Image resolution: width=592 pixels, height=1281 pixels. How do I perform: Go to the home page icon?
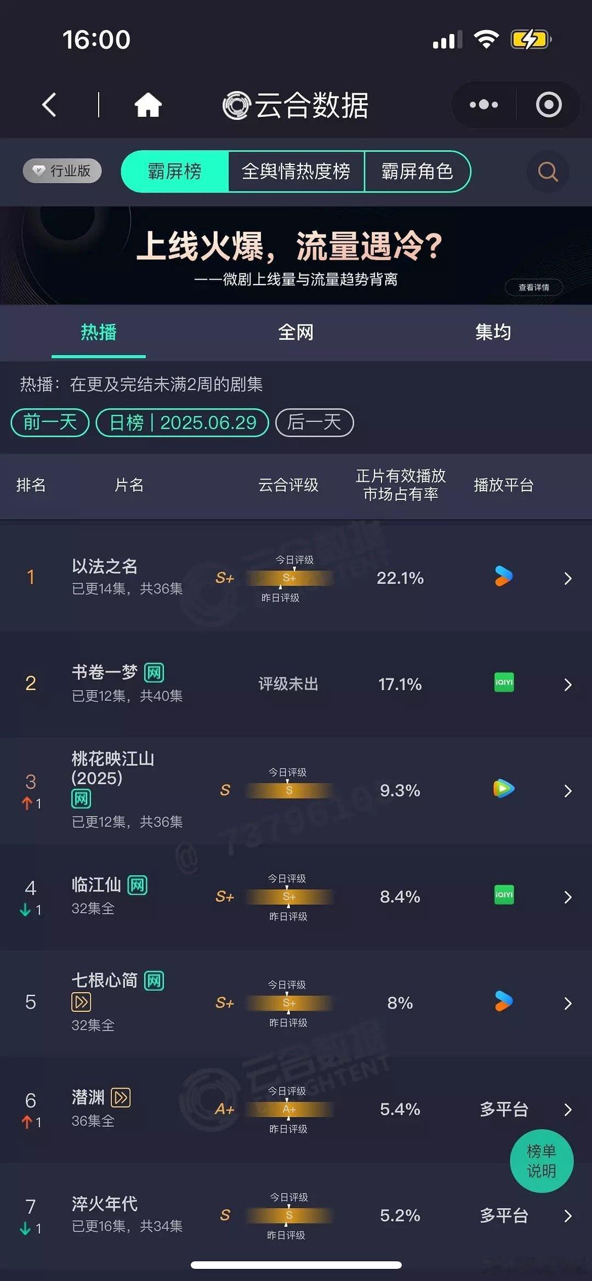click(148, 104)
